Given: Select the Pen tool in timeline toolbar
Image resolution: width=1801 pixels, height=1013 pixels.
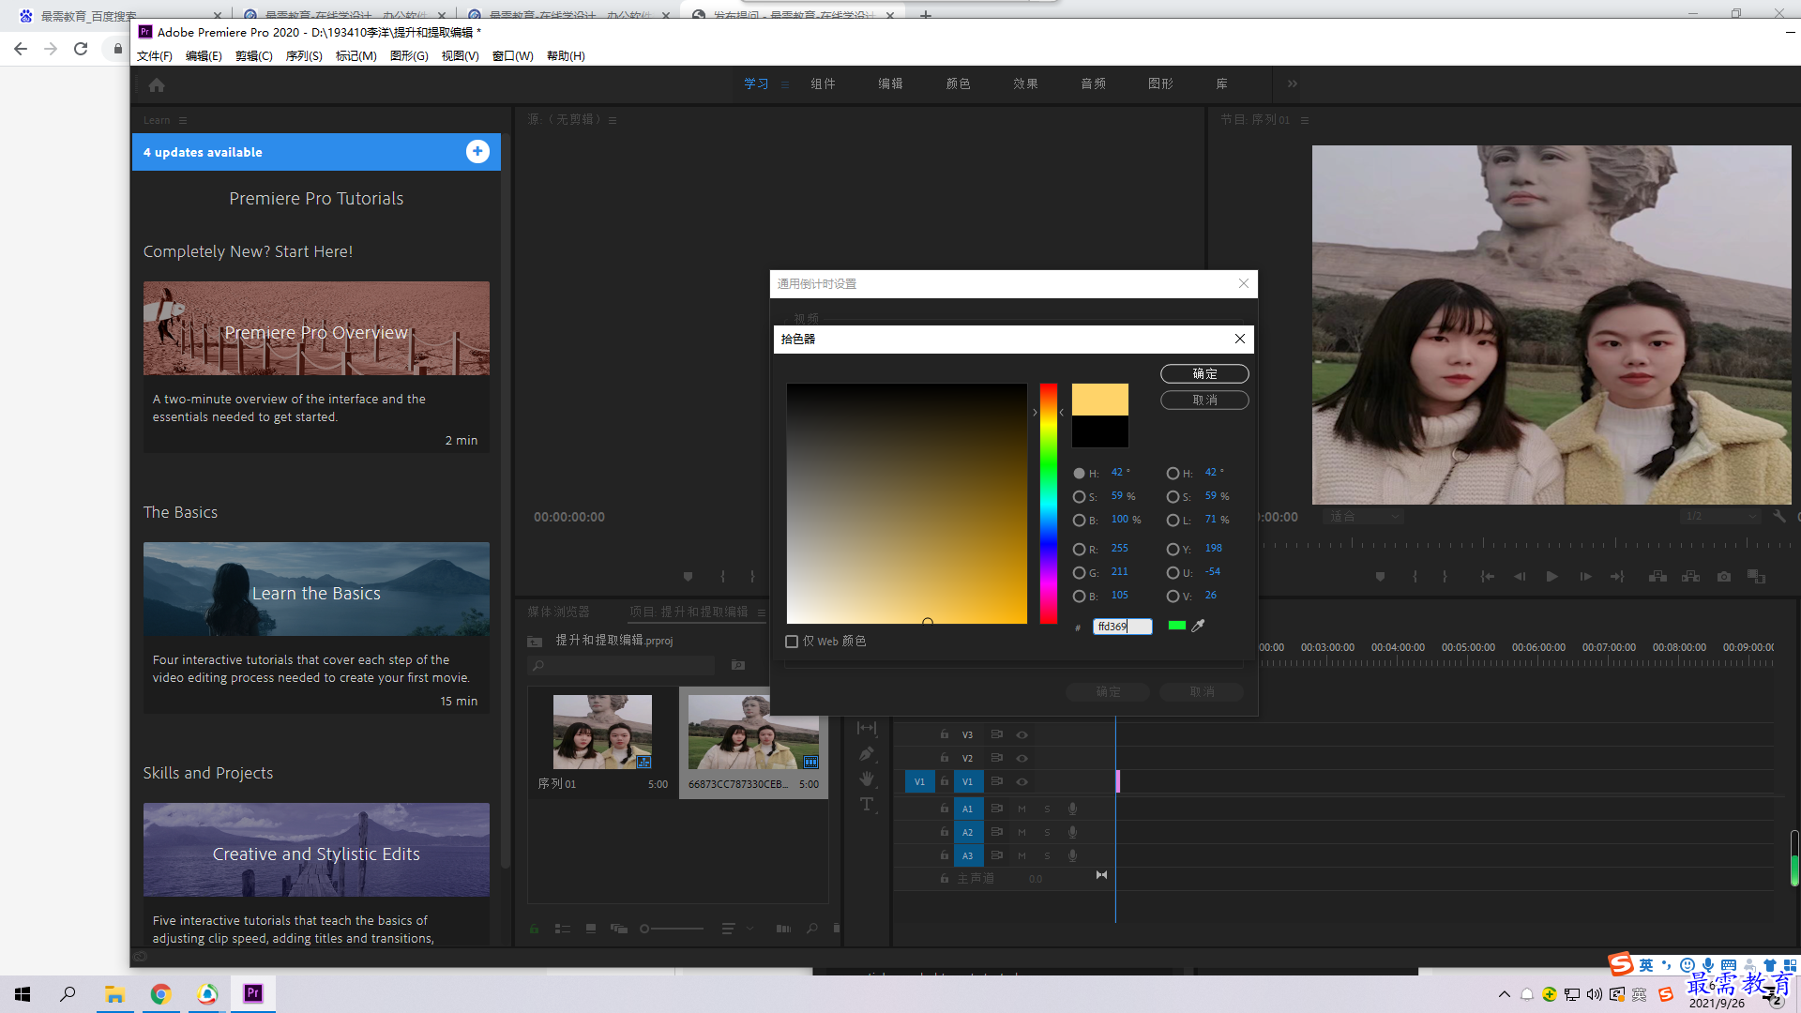Looking at the screenshot, I should [x=867, y=753].
